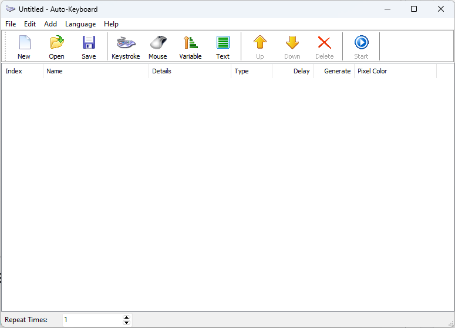Viewport: 455px width, 328px height.
Task: Increase Repeat Times with up arrow
Action: (126, 317)
